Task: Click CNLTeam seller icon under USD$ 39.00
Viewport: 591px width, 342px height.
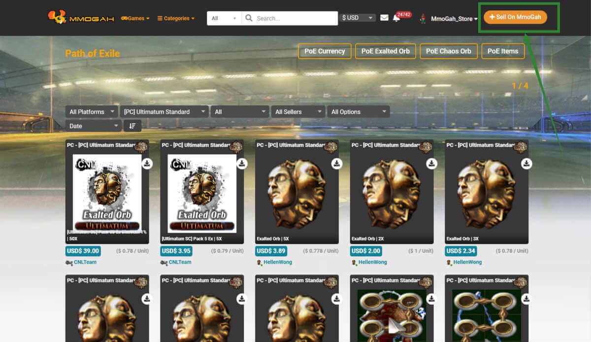Action: 69,262
